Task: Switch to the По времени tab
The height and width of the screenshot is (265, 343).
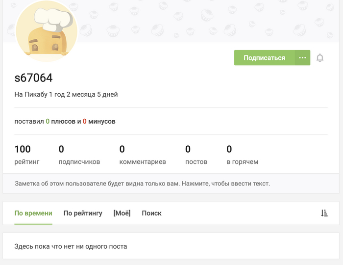Action: click(x=33, y=213)
